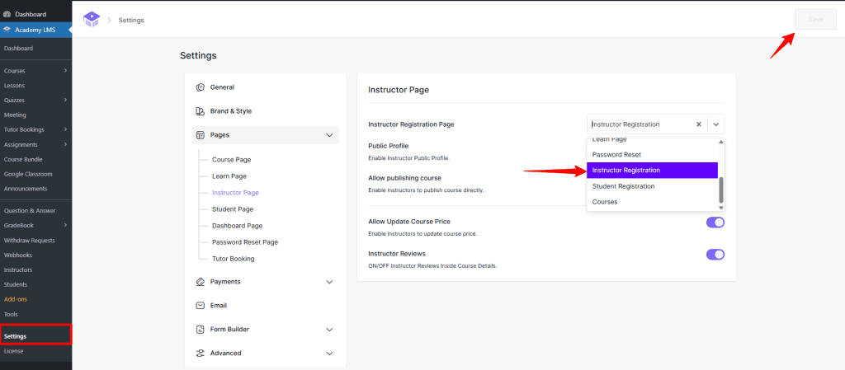Expand Assignments submenu arrow in sidebar
This screenshot has height=370, width=845.
65,145
